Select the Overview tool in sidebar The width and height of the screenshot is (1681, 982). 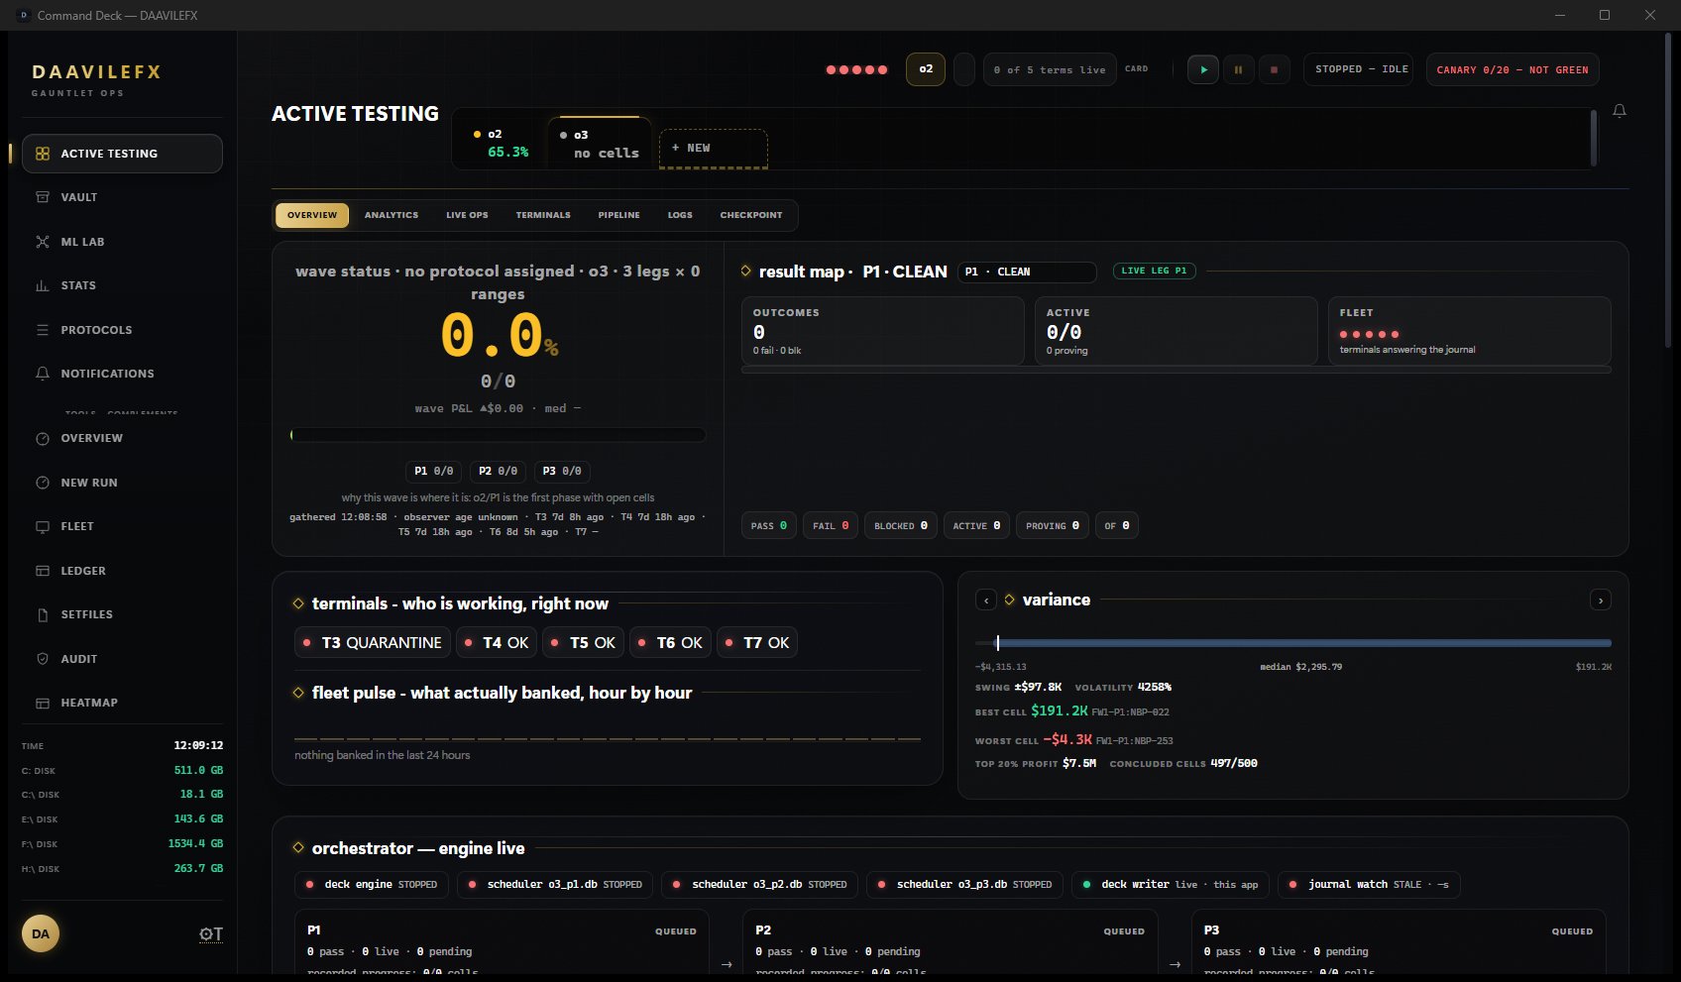click(x=122, y=438)
